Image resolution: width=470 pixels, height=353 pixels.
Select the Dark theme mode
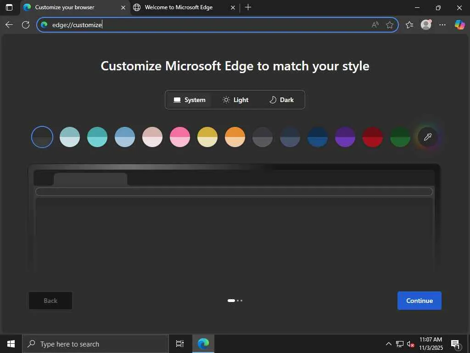pos(281,100)
